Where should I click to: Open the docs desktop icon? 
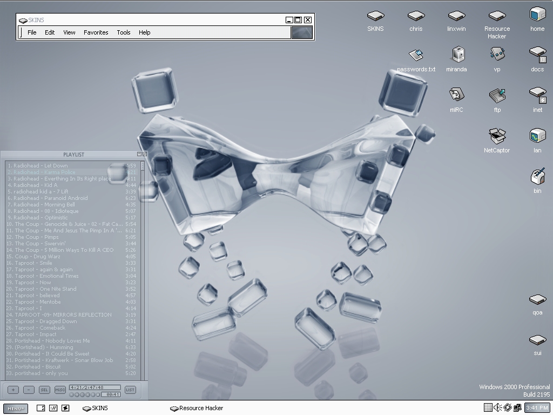537,55
